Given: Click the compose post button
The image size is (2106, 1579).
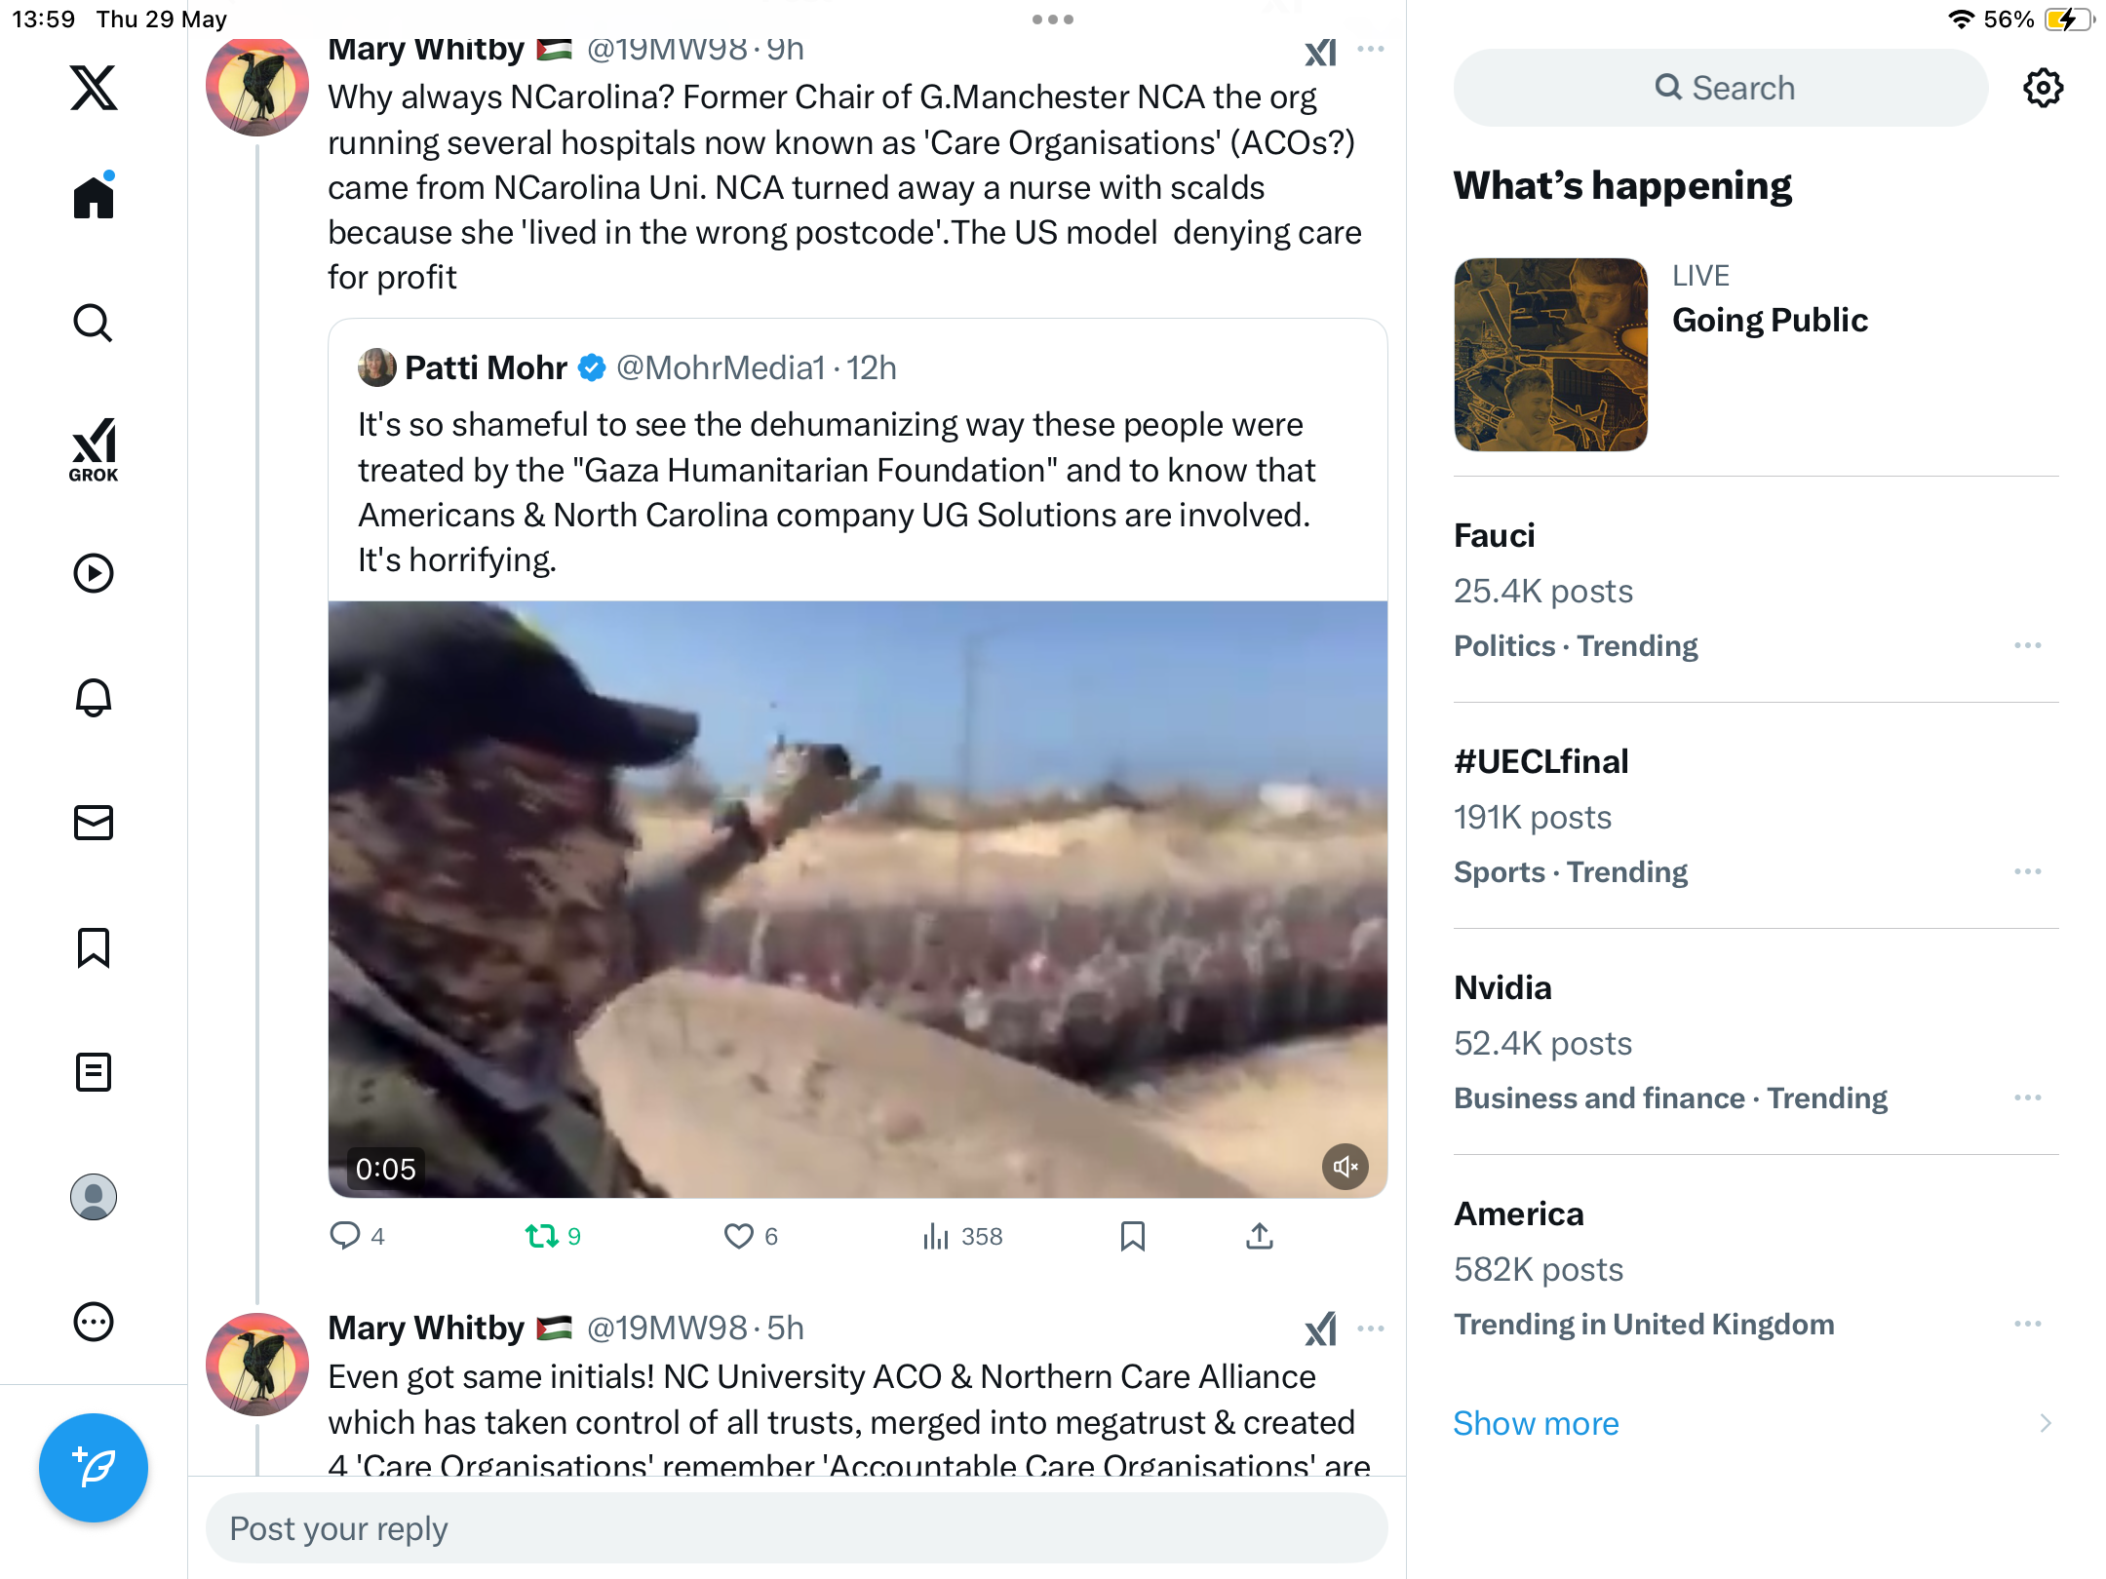Looking at the screenshot, I should pos(94,1467).
